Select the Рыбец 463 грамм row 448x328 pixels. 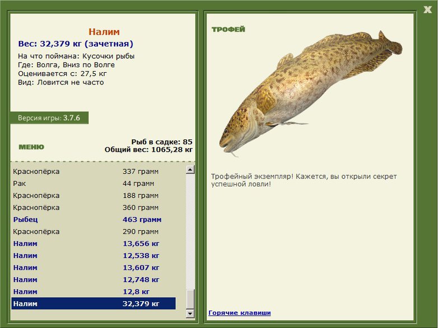94,219
